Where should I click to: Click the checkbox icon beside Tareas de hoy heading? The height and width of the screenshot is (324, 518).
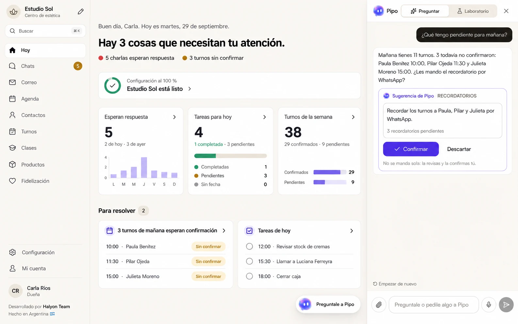(x=250, y=231)
